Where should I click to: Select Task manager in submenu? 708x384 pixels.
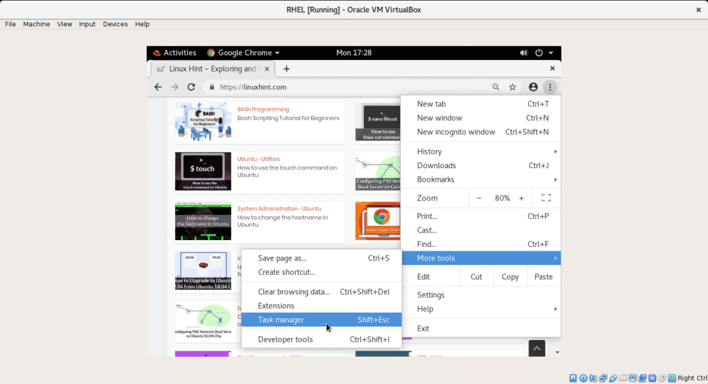coord(322,320)
